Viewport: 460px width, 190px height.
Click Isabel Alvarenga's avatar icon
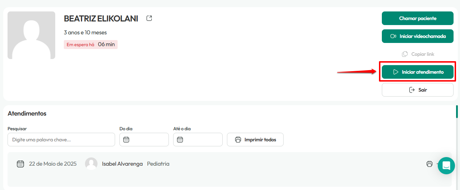point(91,164)
